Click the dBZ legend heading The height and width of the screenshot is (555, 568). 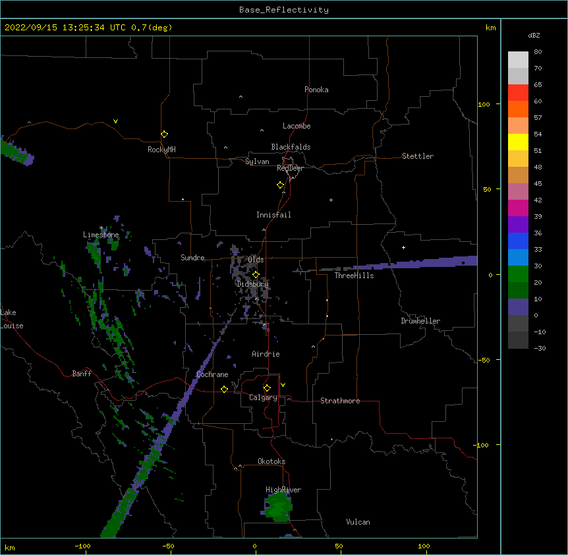534,35
